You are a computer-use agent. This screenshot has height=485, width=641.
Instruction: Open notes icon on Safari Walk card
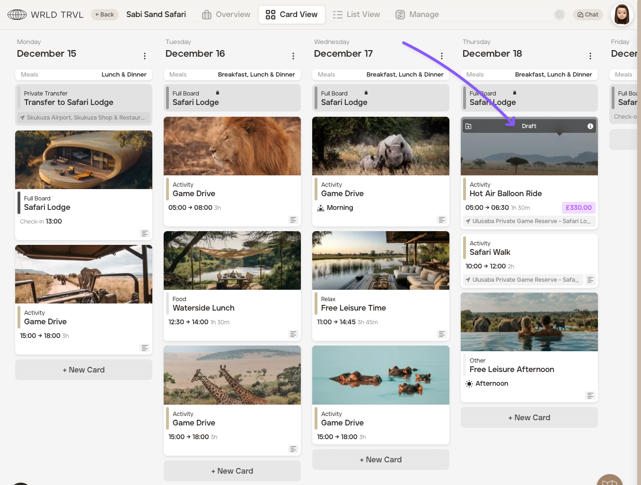click(590, 280)
